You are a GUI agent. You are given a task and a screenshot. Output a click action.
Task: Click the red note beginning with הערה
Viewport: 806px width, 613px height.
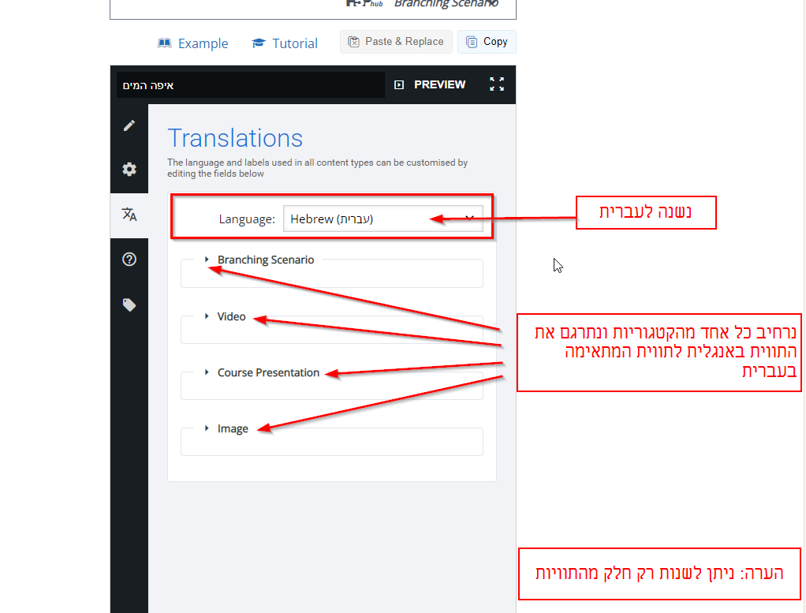pyautogui.click(x=659, y=574)
